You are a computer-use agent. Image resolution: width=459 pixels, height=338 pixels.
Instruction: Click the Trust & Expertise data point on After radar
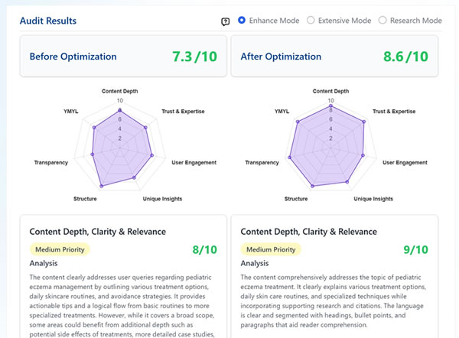click(x=364, y=122)
